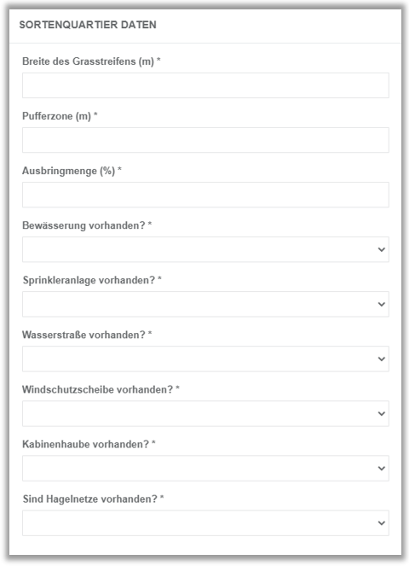The image size is (409, 566).
Task: Expand the Kabinenhaube vorhanden dropdown
Action: point(205,468)
